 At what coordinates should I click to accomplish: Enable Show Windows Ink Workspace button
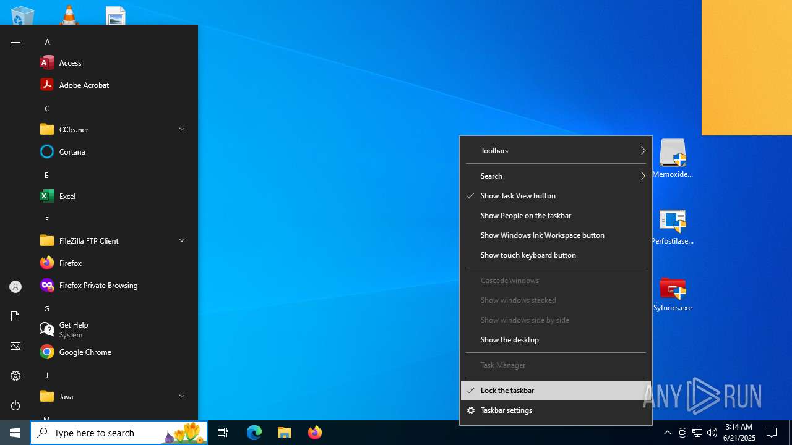[x=556, y=235]
